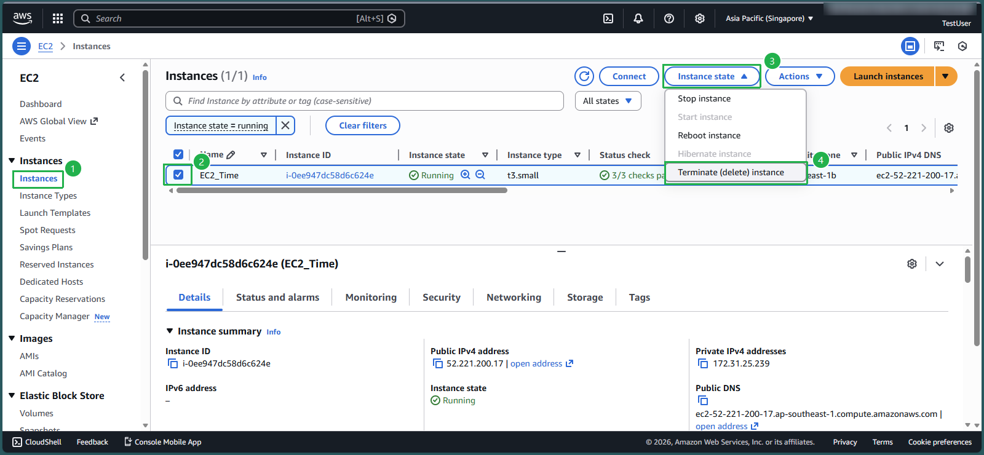Click the public IPv4 open address link
This screenshot has width=984, height=455.
tap(541, 363)
